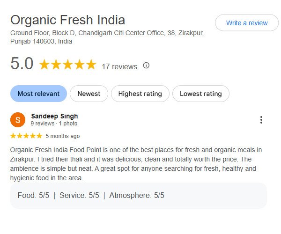The height and width of the screenshot is (234, 281).
Task: Sort reviews by Newest
Action: point(89,94)
